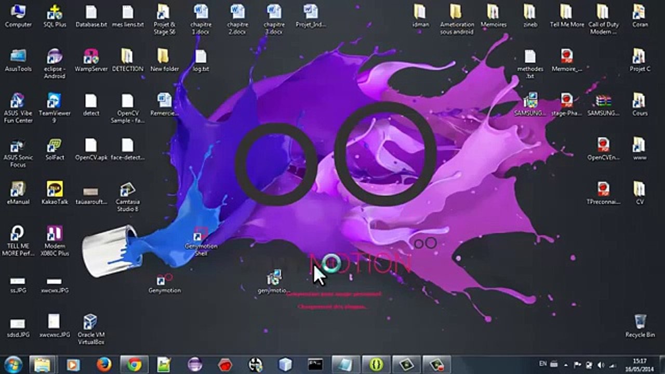Select the idman folder

pyautogui.click(x=419, y=16)
